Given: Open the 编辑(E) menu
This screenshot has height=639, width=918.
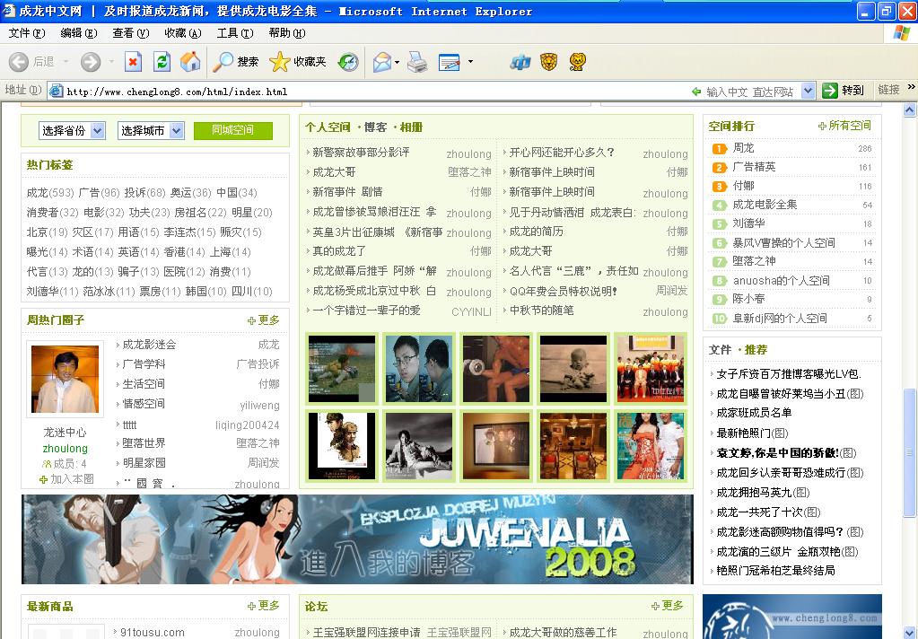Looking at the screenshot, I should 79,33.
